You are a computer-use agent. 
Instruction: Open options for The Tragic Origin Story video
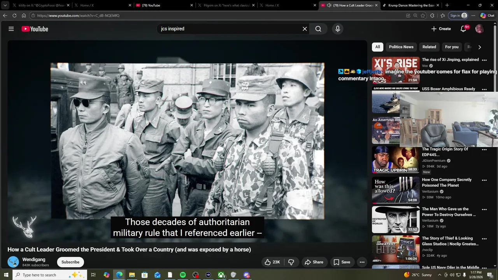coord(484,150)
